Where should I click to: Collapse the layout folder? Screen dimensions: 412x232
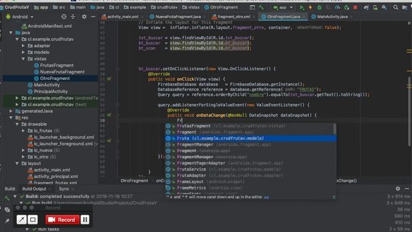pyautogui.click(x=17, y=163)
